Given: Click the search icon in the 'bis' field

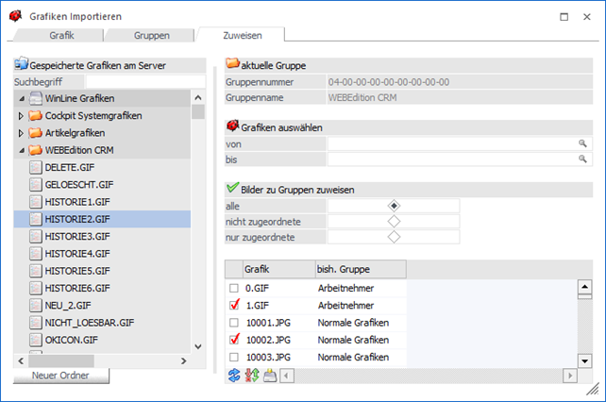Looking at the screenshot, I should pyautogui.click(x=583, y=159).
